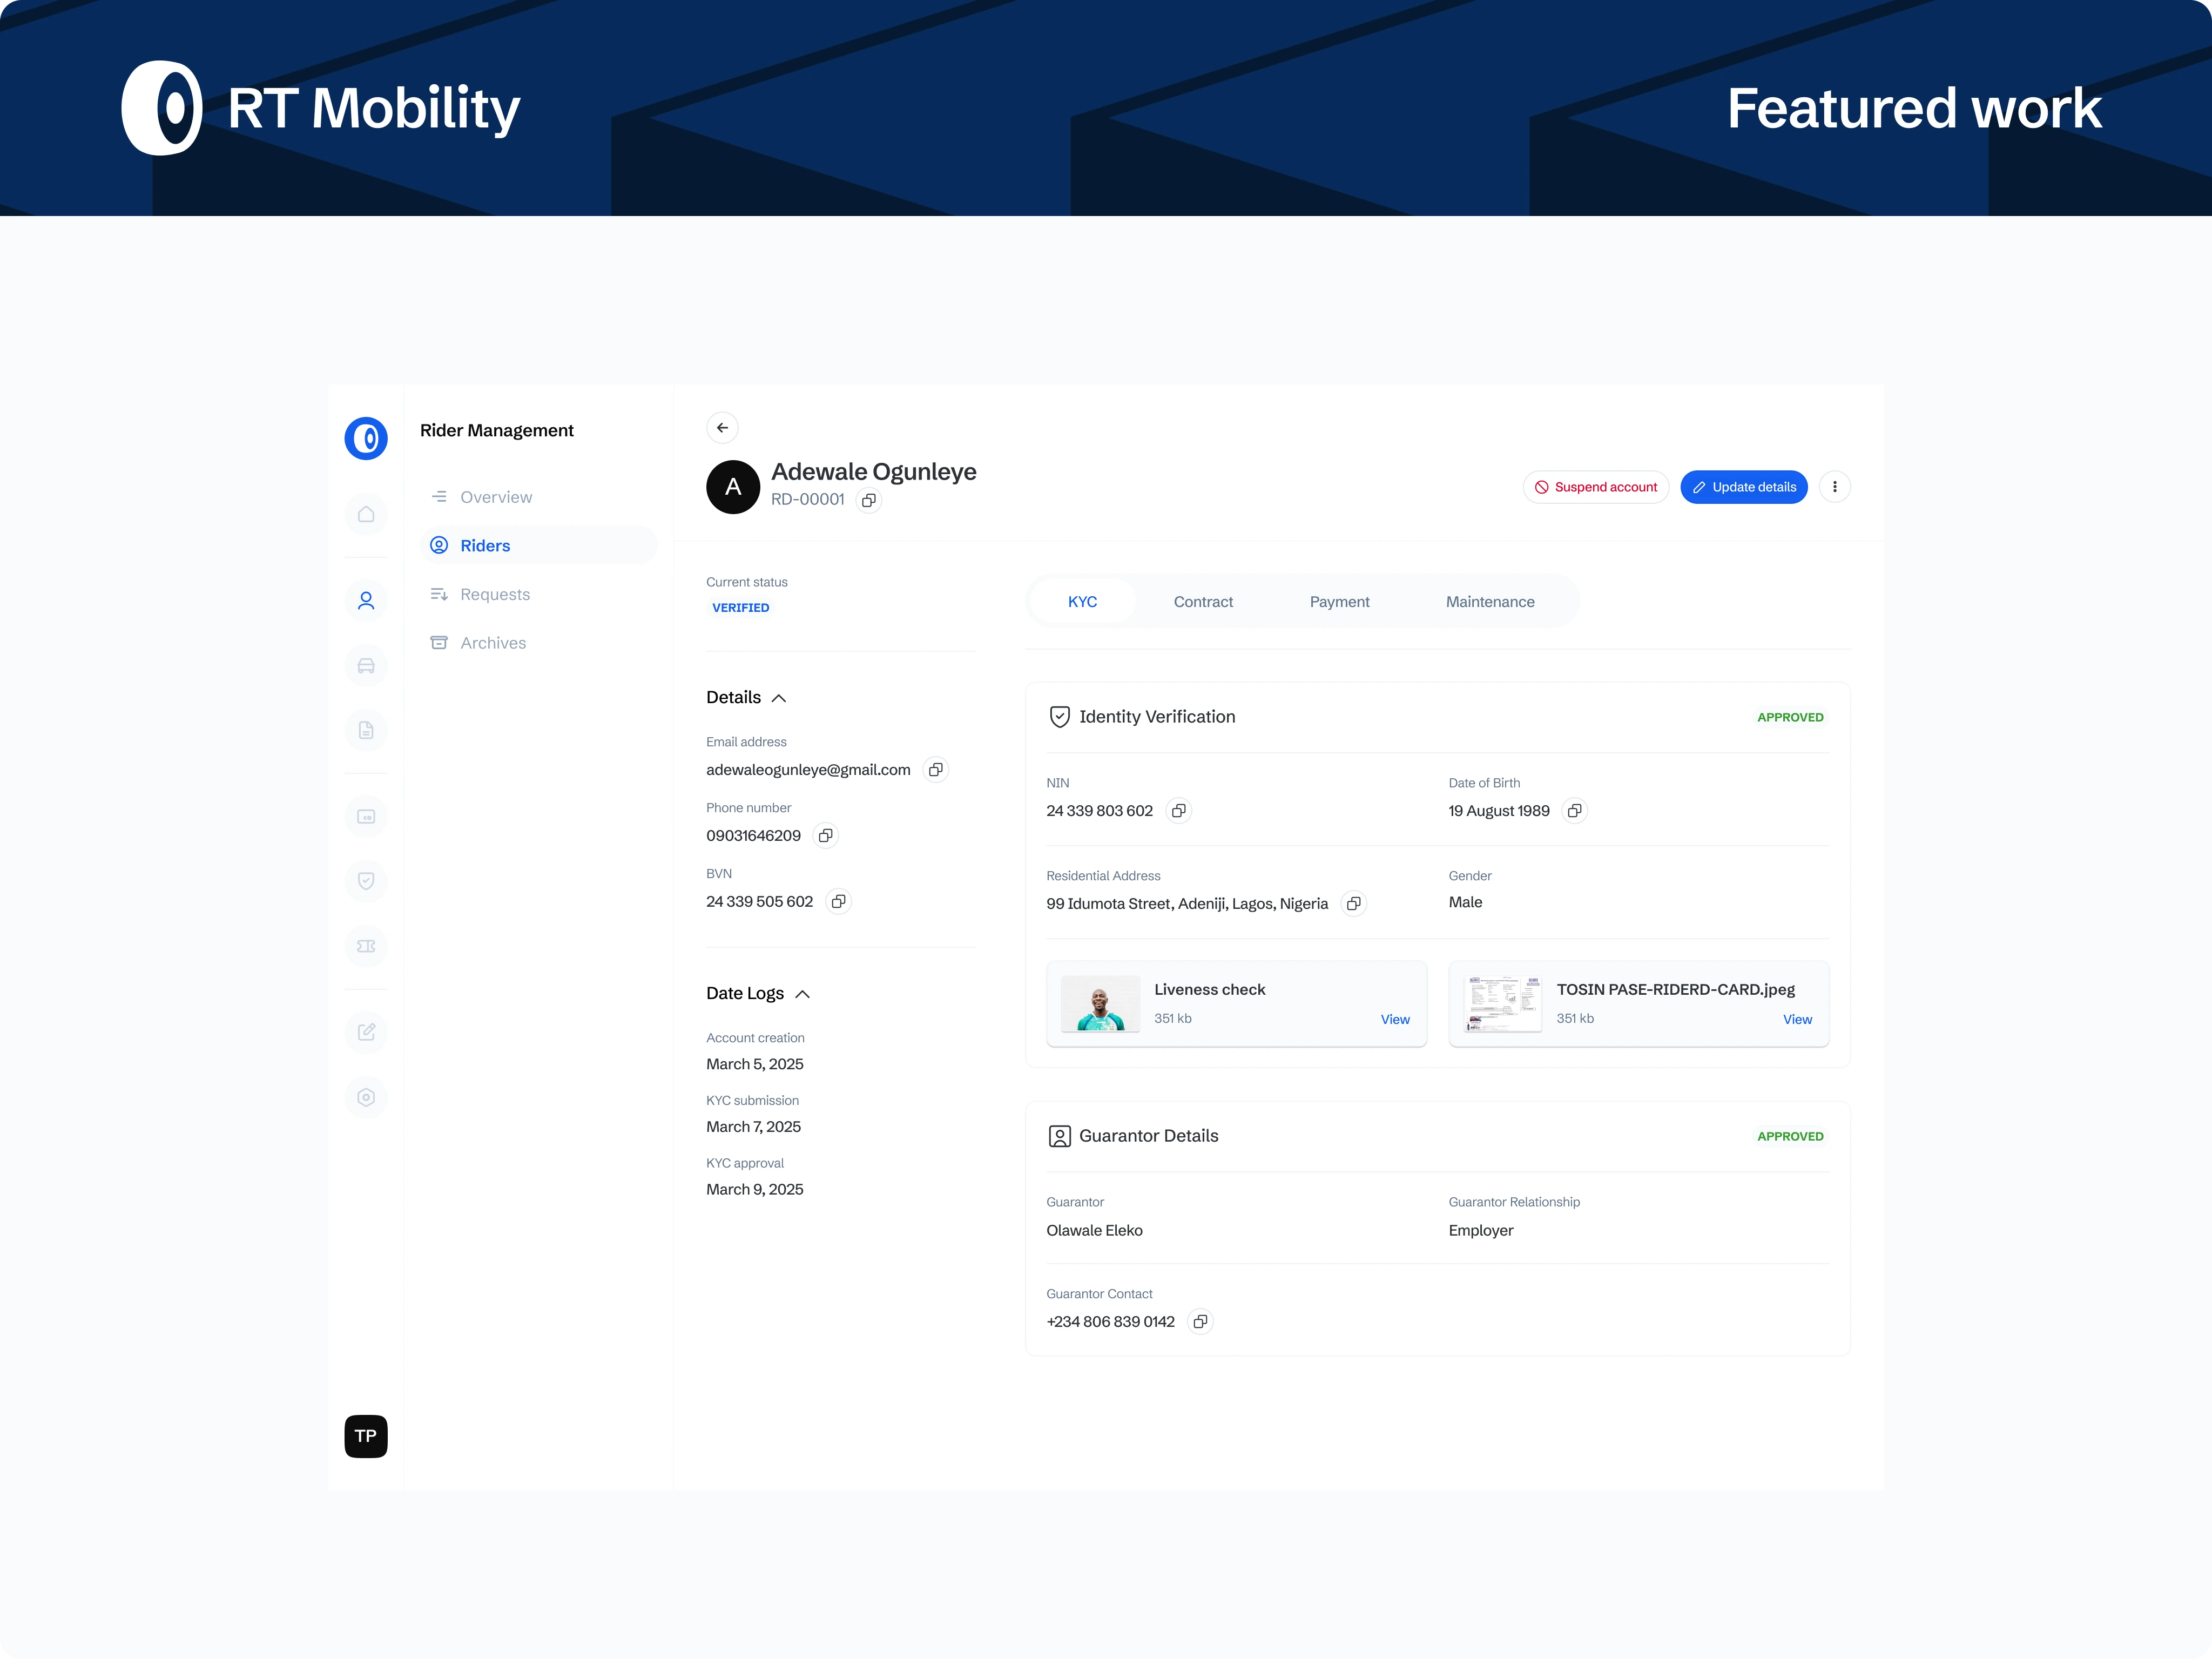Open the home icon in sidebar
2212x1659 pixels.
[x=366, y=514]
